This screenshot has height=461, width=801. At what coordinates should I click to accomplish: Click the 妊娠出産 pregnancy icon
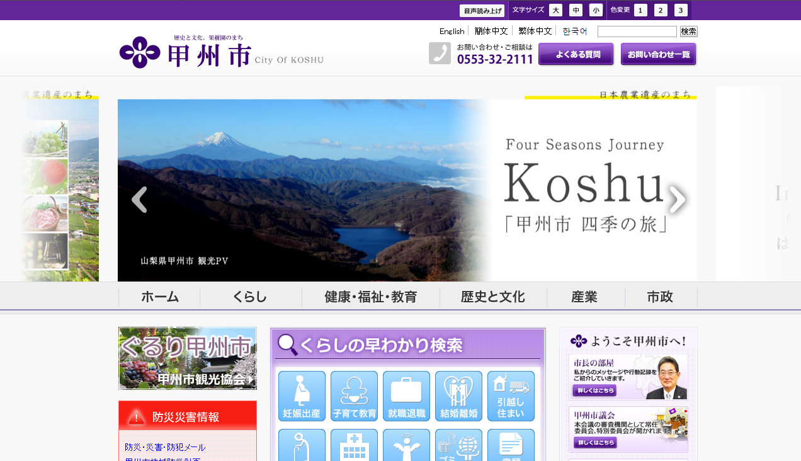pyautogui.click(x=302, y=396)
